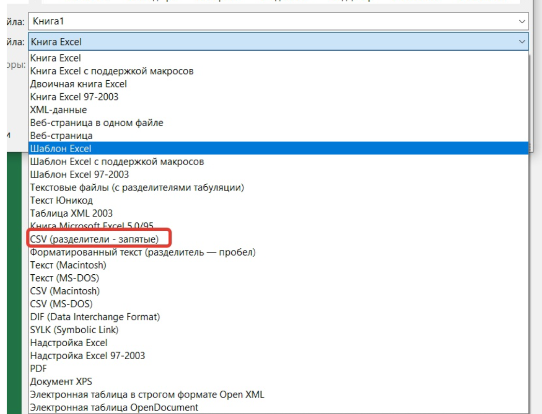Click the file name field containing Книга1
Viewport: 542px width, 414px height.
(x=279, y=21)
